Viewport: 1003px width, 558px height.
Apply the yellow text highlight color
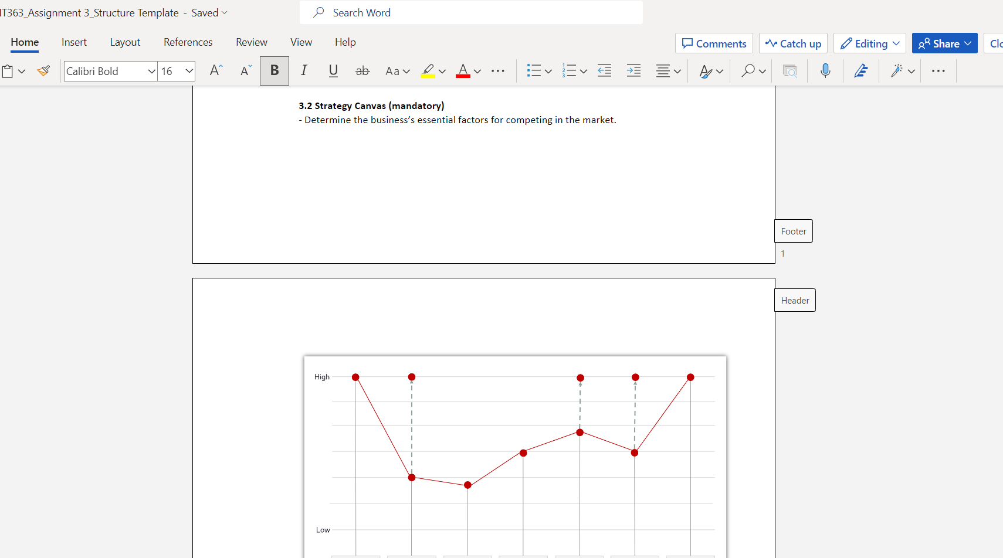[x=428, y=71]
